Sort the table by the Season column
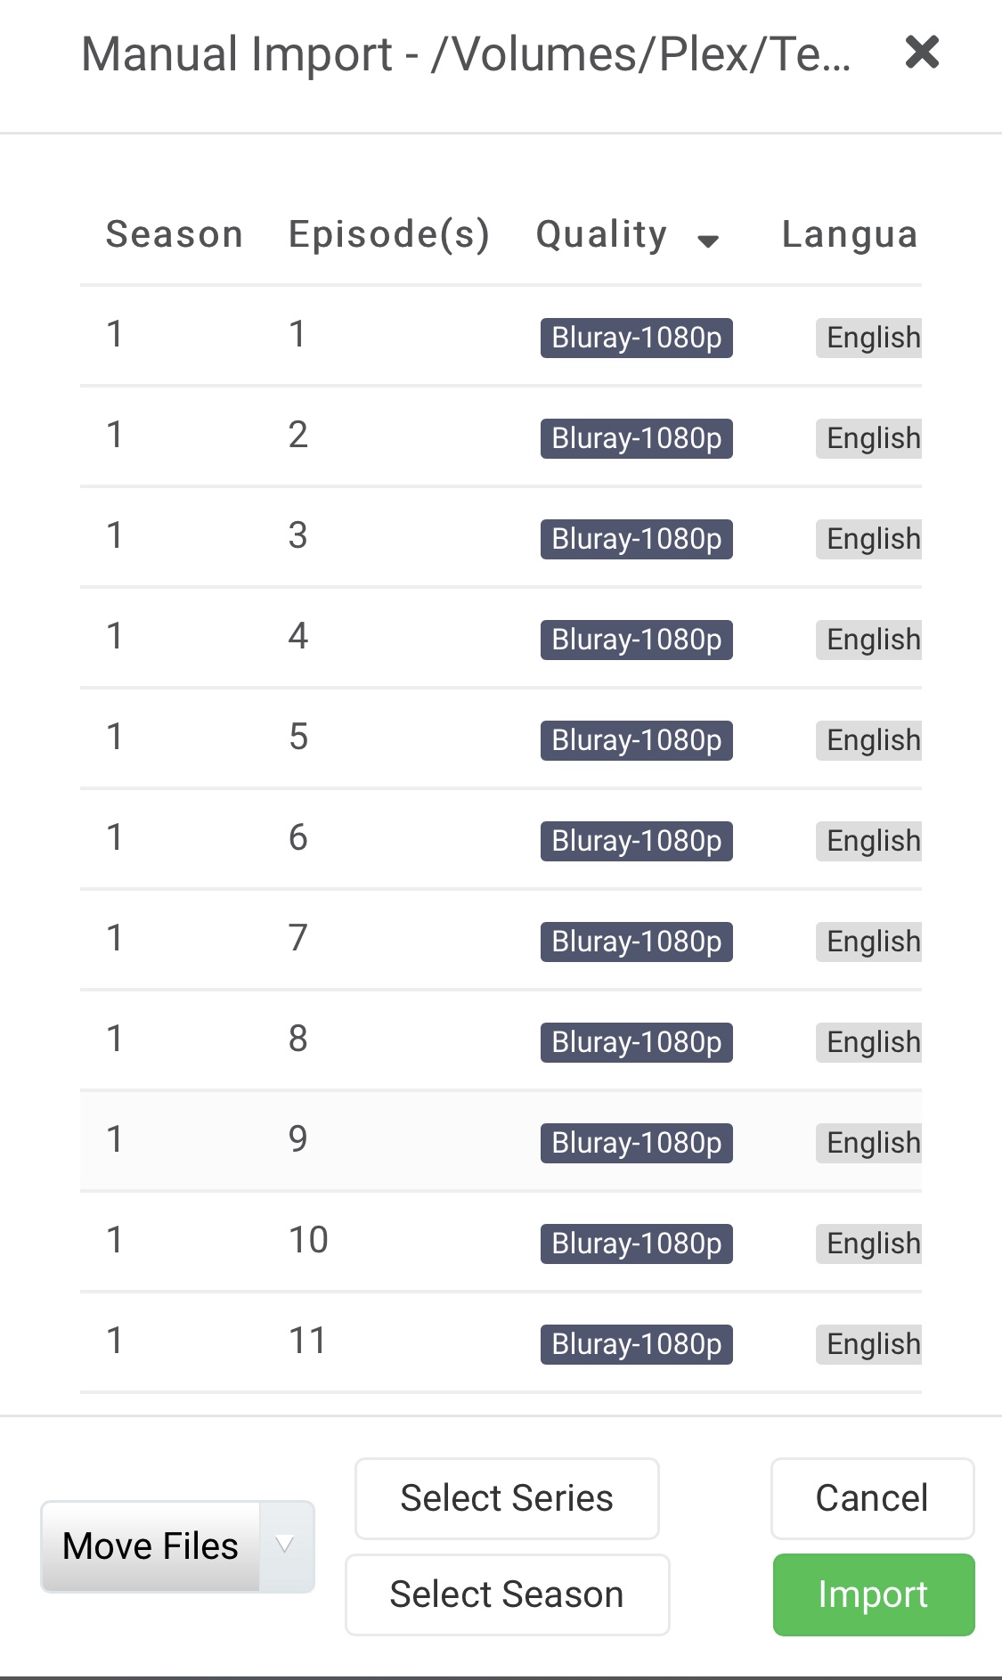 click(174, 233)
